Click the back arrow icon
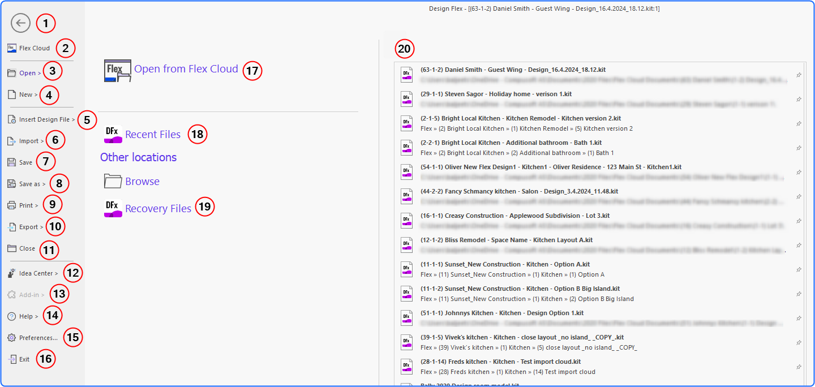 [20, 23]
